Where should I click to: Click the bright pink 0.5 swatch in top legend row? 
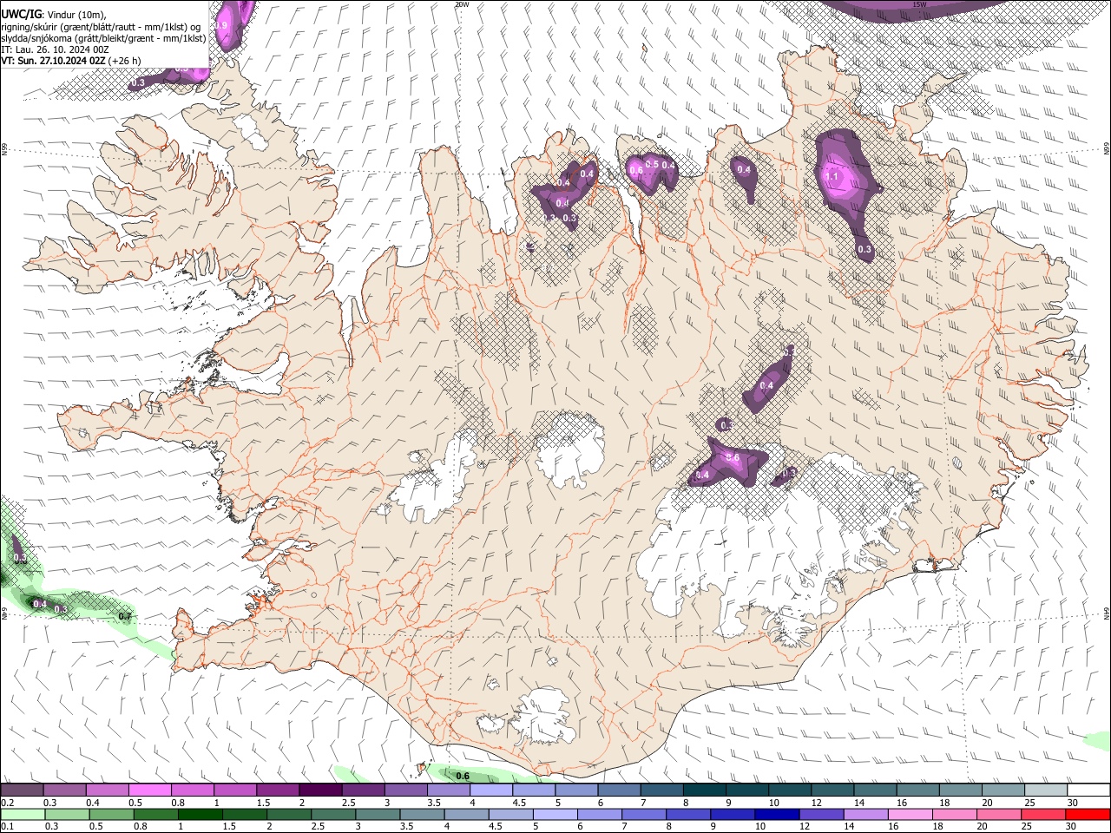click(x=149, y=790)
